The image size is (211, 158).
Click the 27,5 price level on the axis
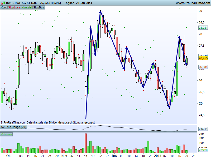(202, 46)
